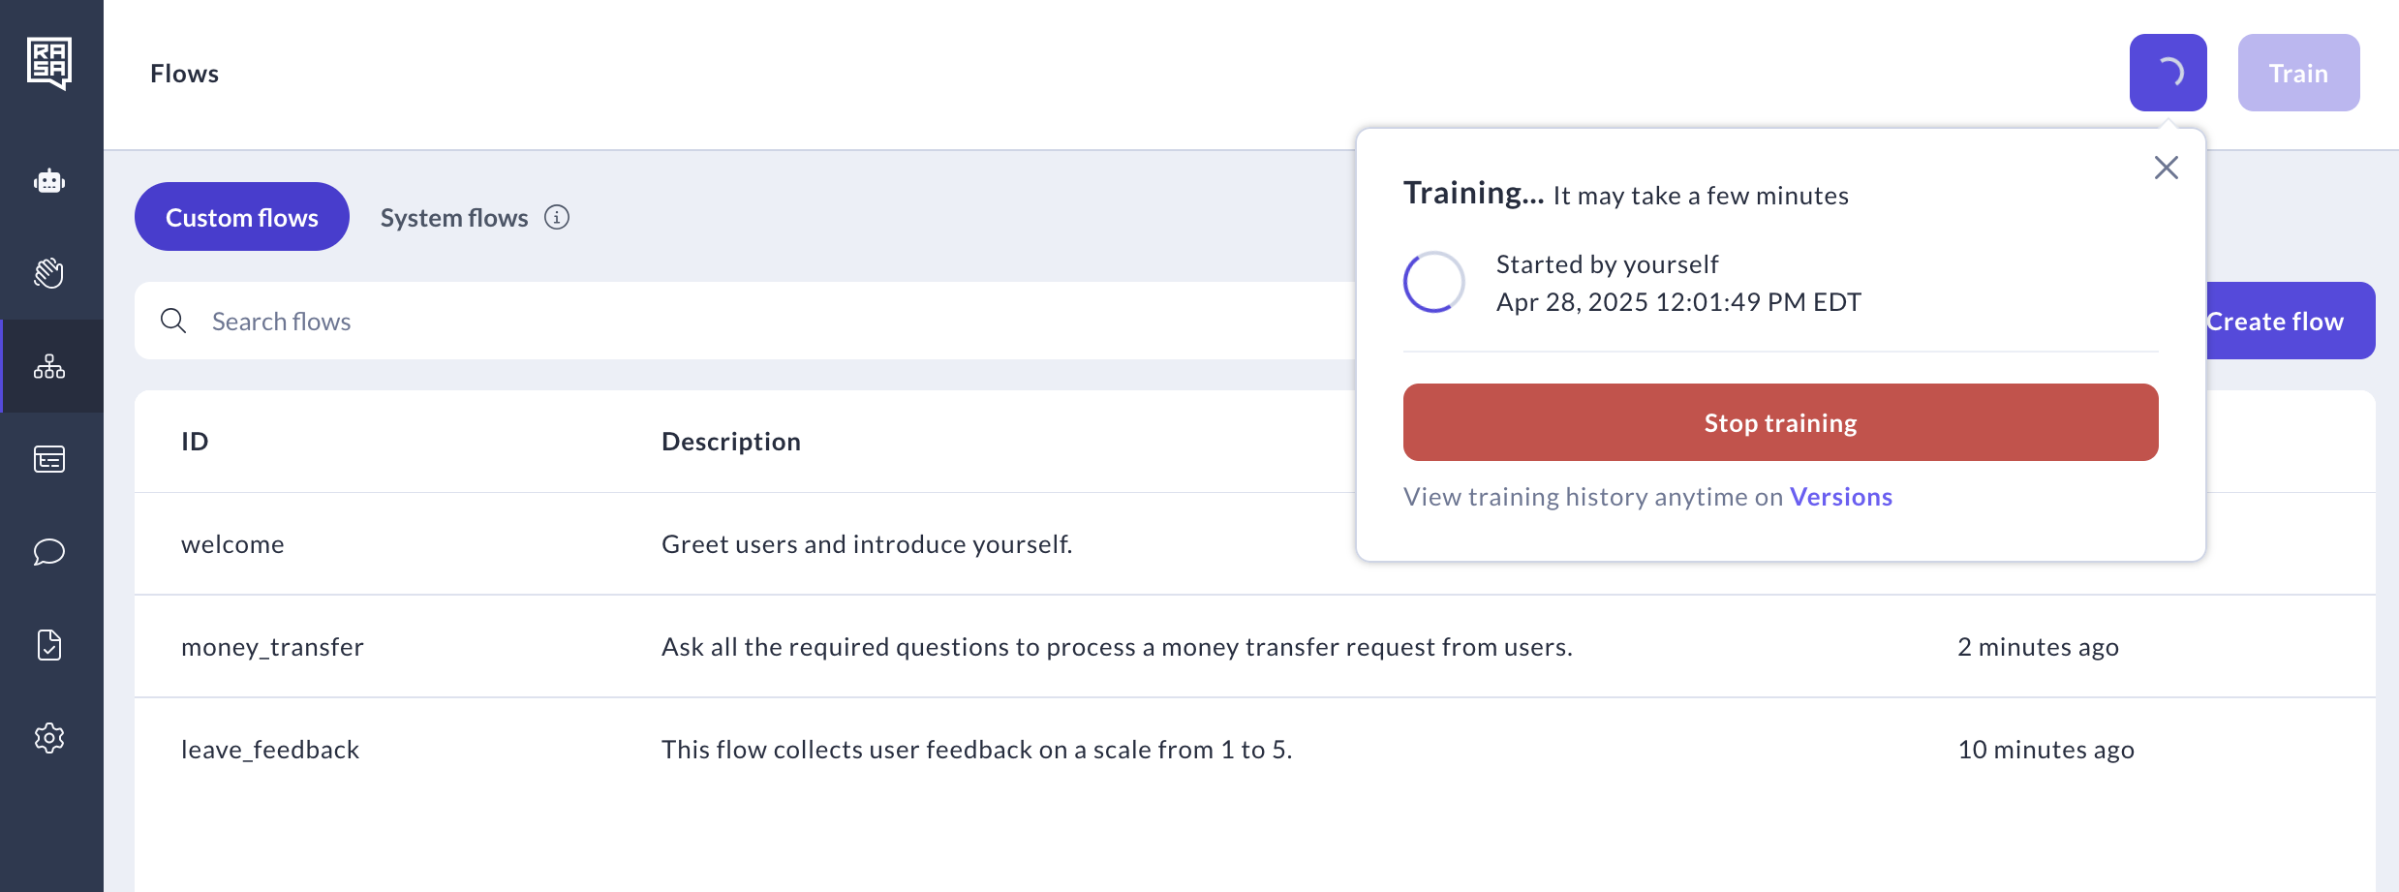Viewport: 2399px width, 892px height.
Task: Click the training status spinner button
Action: click(x=2168, y=73)
